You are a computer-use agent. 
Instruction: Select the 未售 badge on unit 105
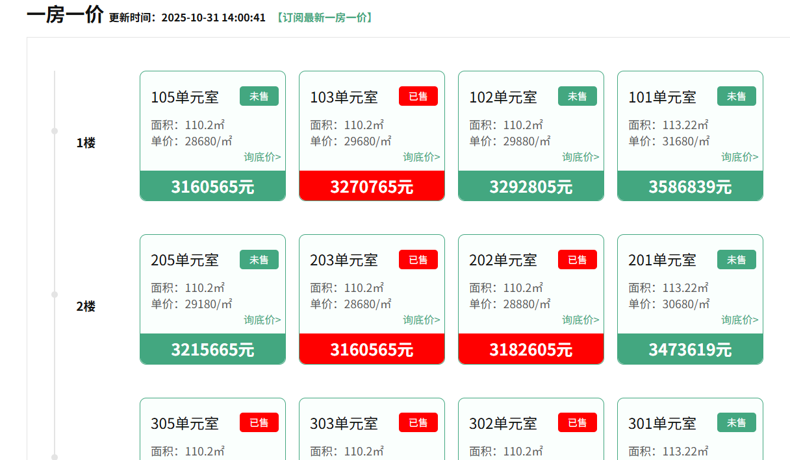coord(259,96)
